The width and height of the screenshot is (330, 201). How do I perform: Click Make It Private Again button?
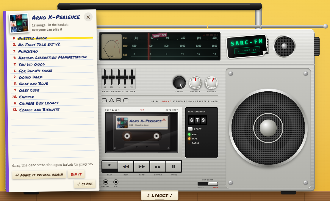click(39, 175)
